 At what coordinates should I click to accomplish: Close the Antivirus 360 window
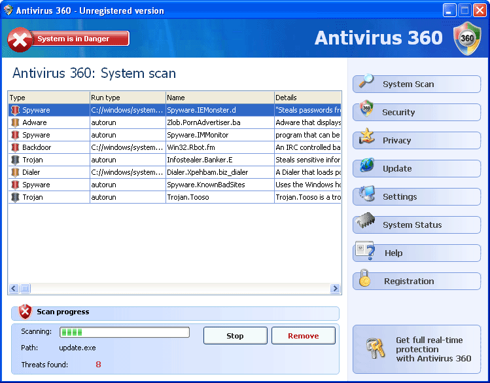click(x=480, y=10)
